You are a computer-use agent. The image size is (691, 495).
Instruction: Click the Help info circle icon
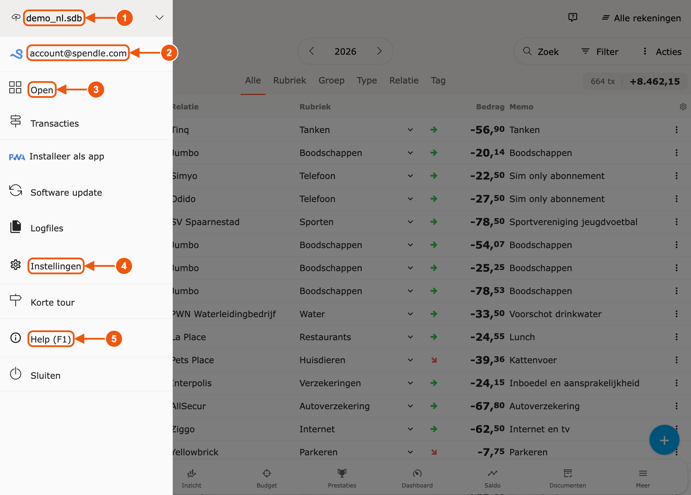16,338
